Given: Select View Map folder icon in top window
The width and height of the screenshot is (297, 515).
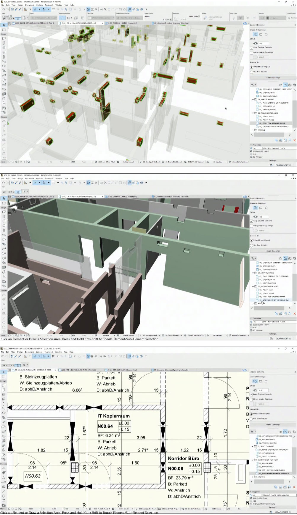Looking at the screenshot, I should point(285,85).
